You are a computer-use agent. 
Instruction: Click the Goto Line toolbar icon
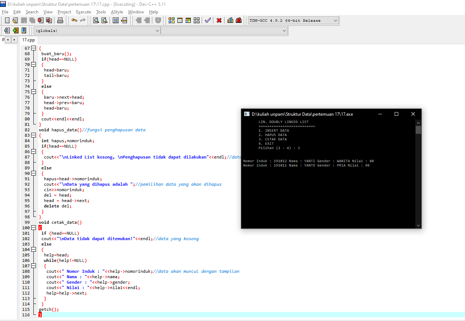(124, 20)
